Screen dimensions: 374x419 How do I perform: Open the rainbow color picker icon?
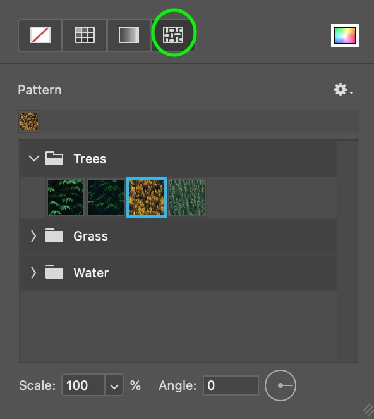pos(345,35)
